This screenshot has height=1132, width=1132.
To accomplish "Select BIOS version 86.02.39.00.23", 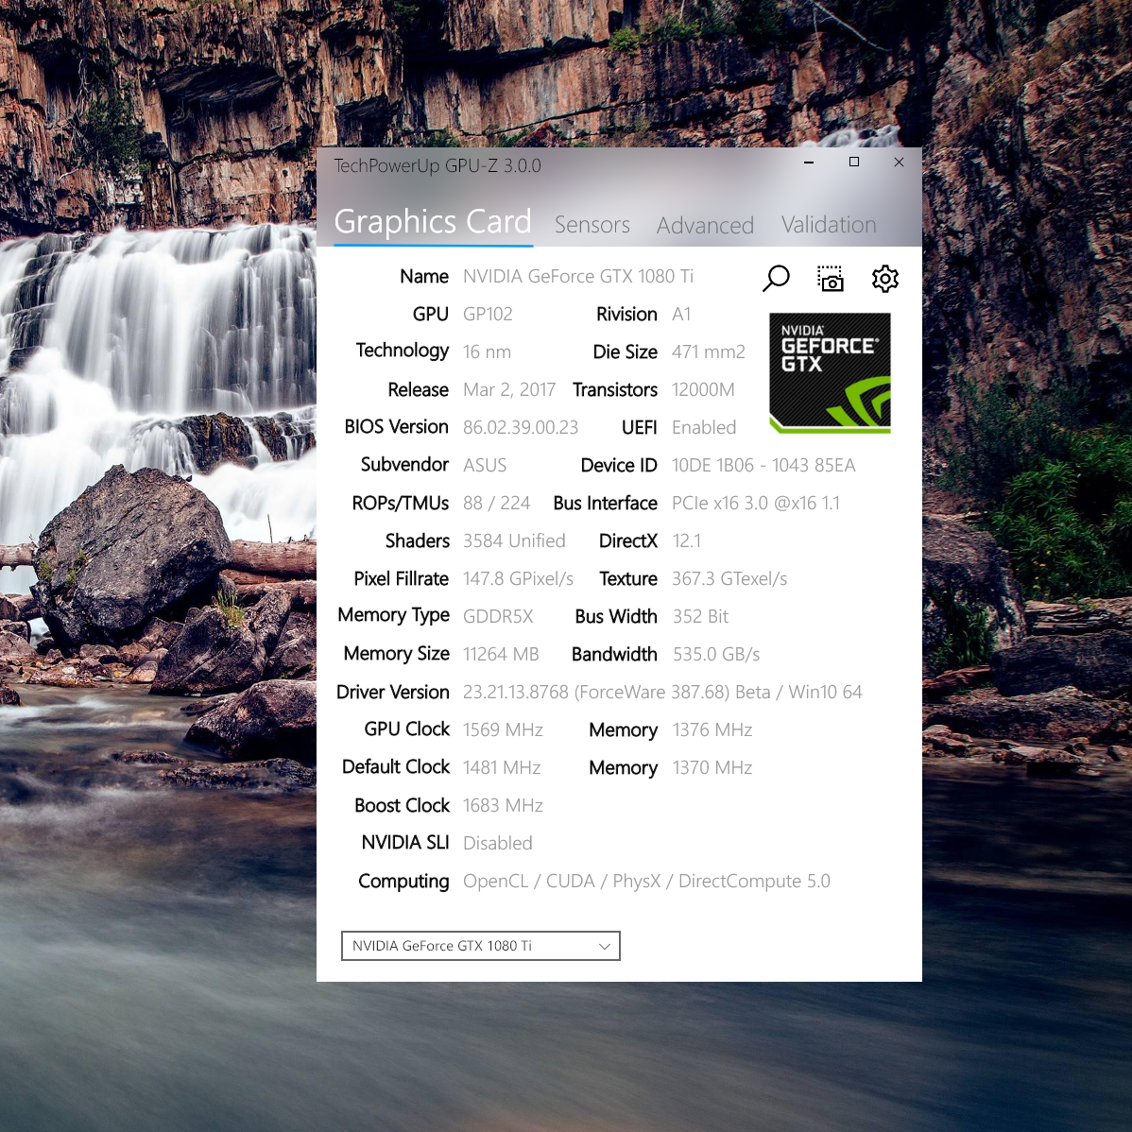I will coord(521,427).
